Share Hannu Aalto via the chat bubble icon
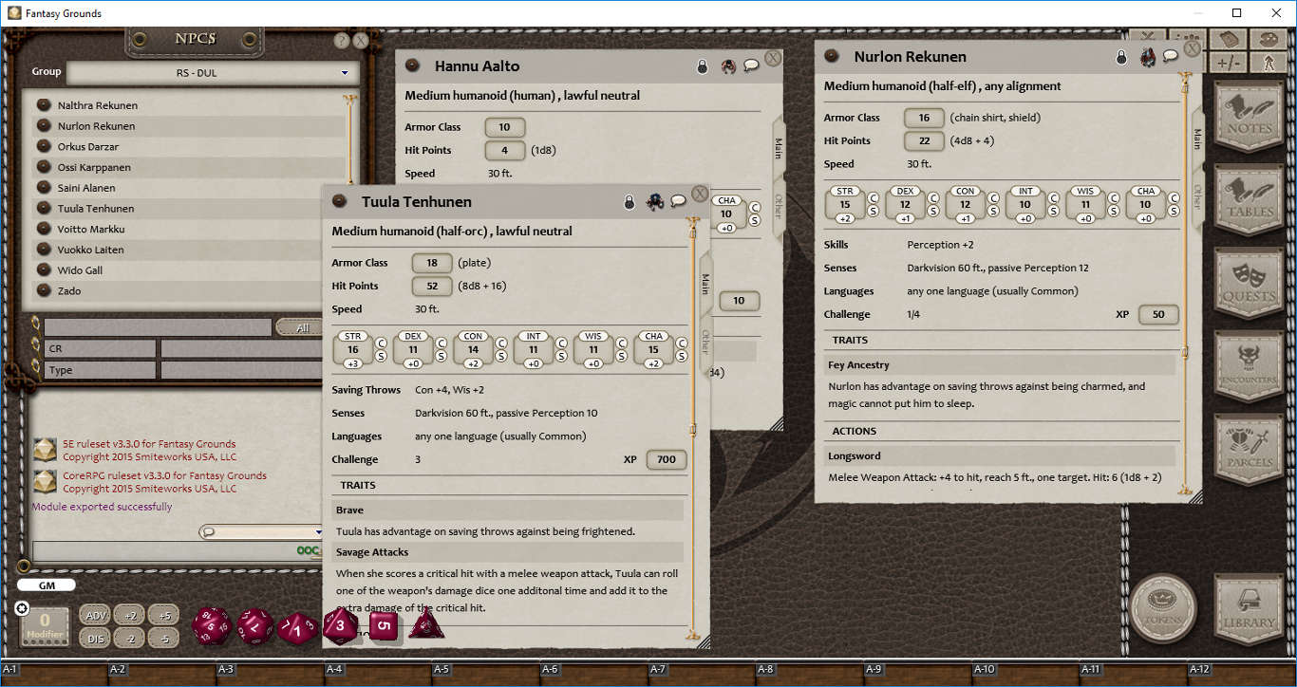 pyautogui.click(x=751, y=65)
